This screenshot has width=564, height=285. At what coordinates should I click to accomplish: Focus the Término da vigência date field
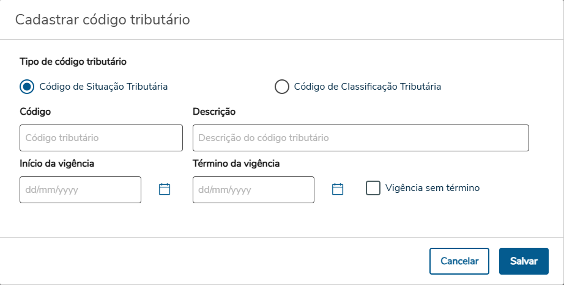[253, 190]
